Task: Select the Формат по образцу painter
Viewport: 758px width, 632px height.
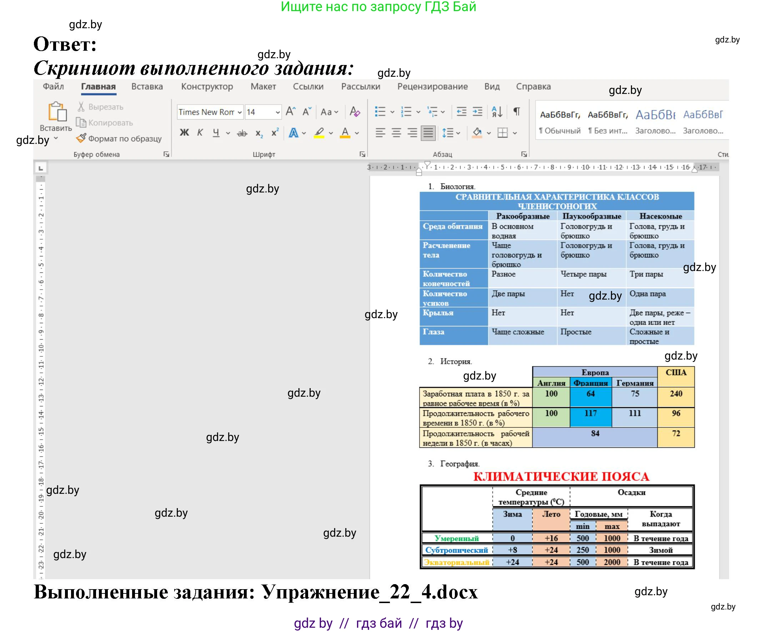Action: 119,138
